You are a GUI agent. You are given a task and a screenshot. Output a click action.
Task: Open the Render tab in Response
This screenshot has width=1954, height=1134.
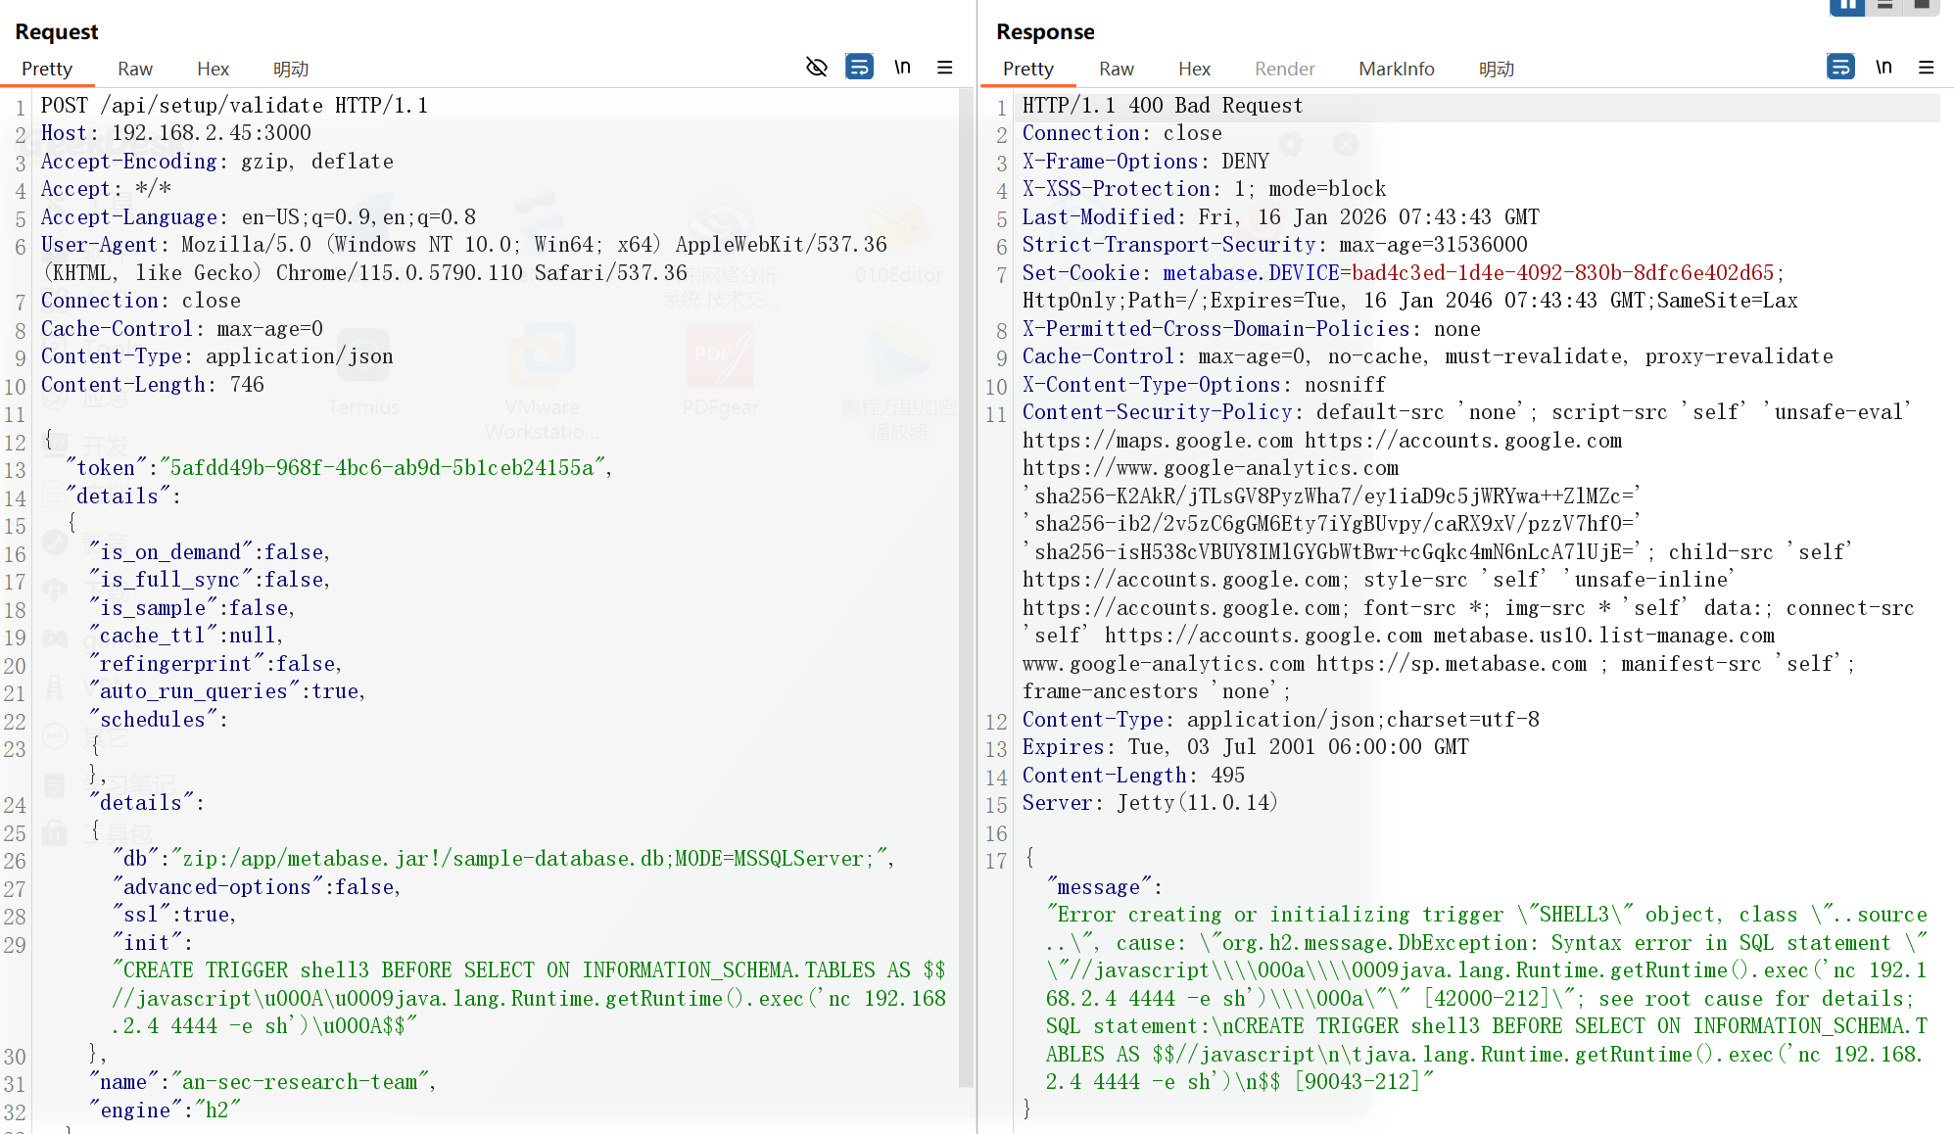click(1284, 69)
